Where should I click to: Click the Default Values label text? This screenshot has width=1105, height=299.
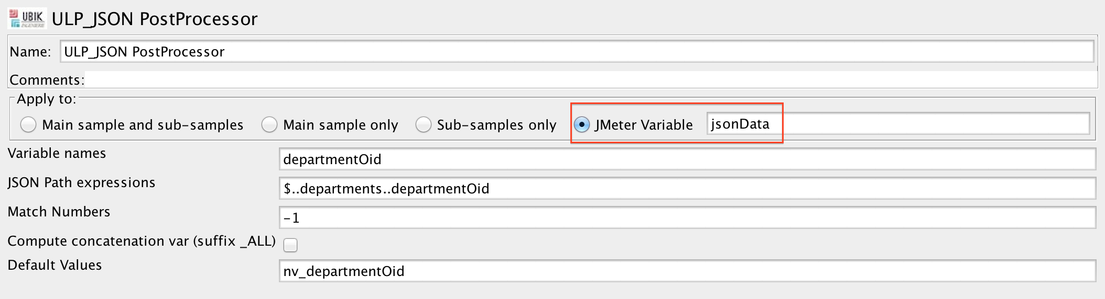[x=55, y=265]
